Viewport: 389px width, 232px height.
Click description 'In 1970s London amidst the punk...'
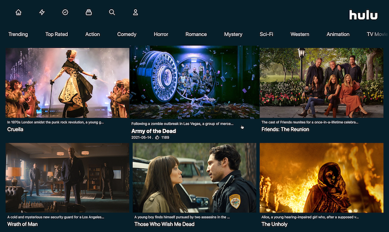tap(56, 122)
